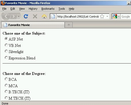Pick the B.TECH.(IT) radio option
This screenshot has height=105, width=131.
(6, 91)
